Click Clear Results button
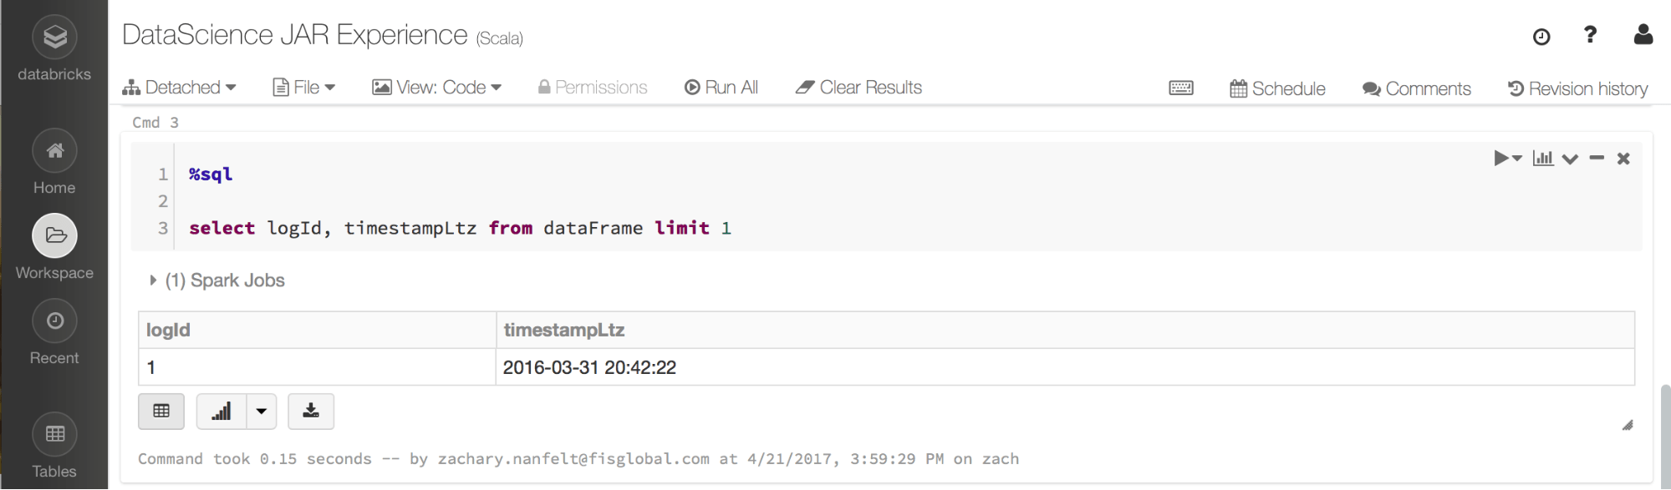Viewport: 1671px width, 490px height. coord(858,88)
